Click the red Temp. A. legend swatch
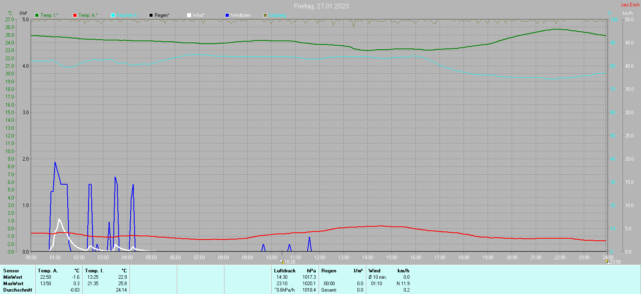 click(x=75, y=15)
